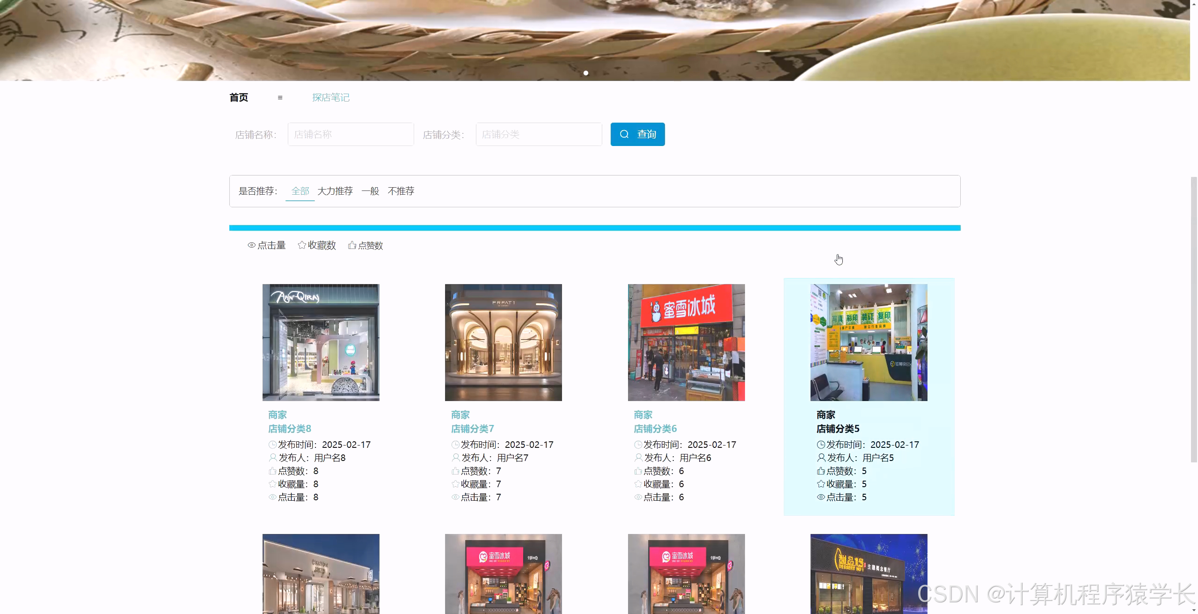1198x614 pixels.
Task: Click thumbs-up icon in 店铺分类5 card
Action: tap(821, 471)
